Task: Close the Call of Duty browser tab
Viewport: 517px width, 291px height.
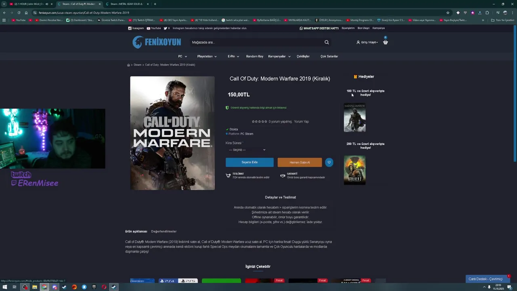Action: point(100,4)
